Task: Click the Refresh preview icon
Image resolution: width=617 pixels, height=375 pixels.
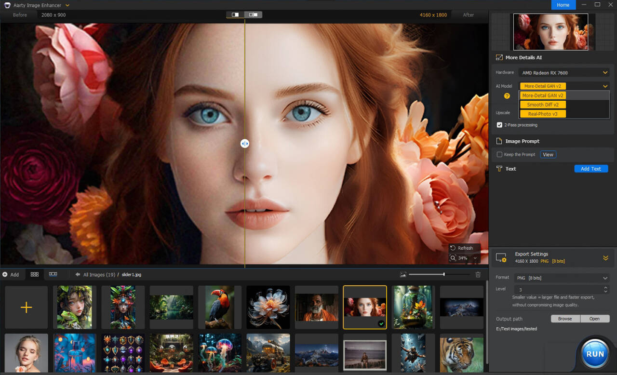Action: (453, 247)
